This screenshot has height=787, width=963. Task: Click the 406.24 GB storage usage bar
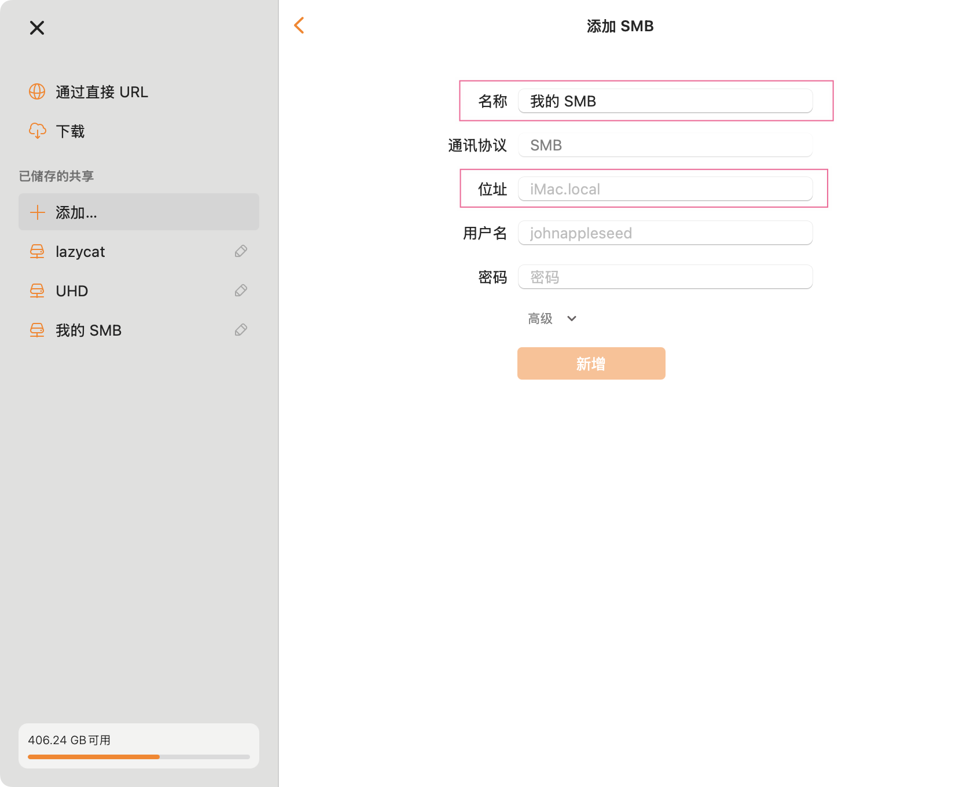coord(139,756)
